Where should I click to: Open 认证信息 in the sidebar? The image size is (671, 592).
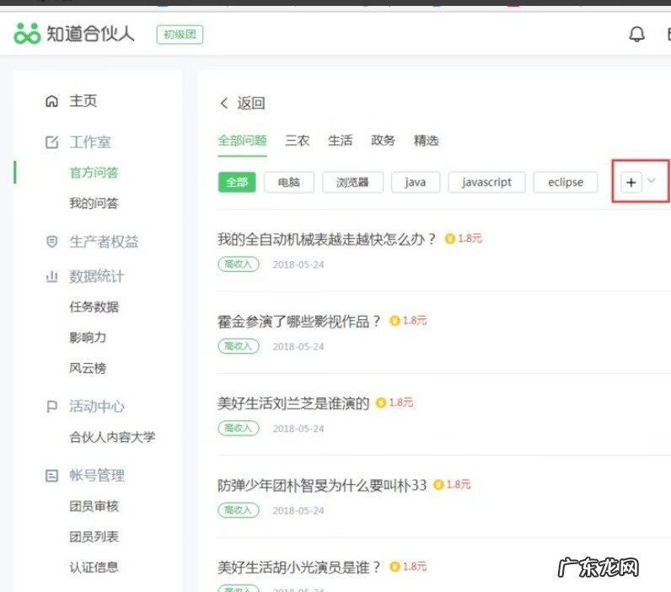(94, 568)
